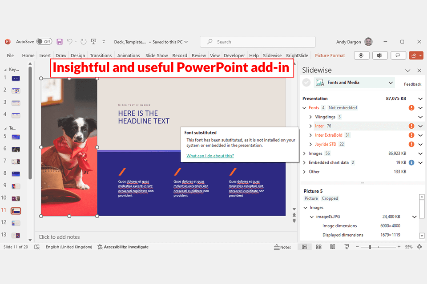The image size is (427, 284).
Task: Undo the last action
Action: coord(70,42)
